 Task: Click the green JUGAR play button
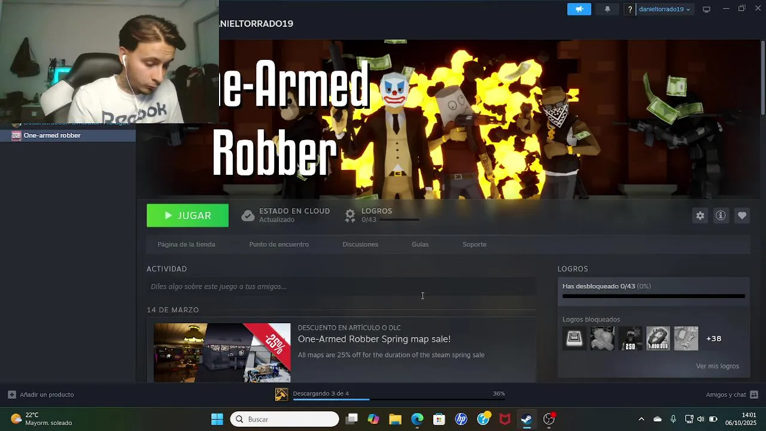coord(187,215)
